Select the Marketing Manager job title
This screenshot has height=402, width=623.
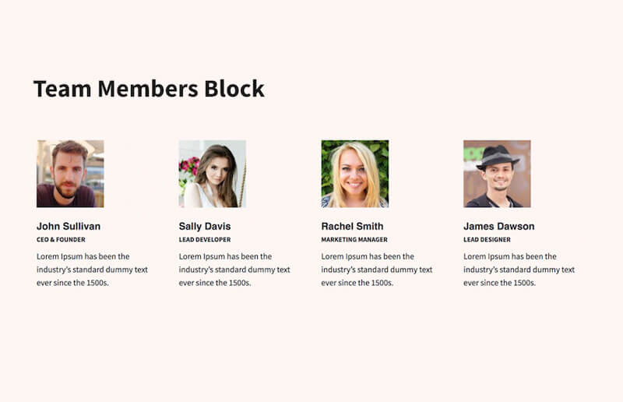pyautogui.click(x=354, y=239)
